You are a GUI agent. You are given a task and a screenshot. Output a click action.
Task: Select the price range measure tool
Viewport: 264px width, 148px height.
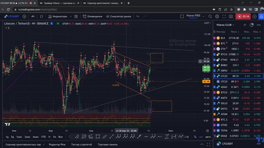point(167,137)
